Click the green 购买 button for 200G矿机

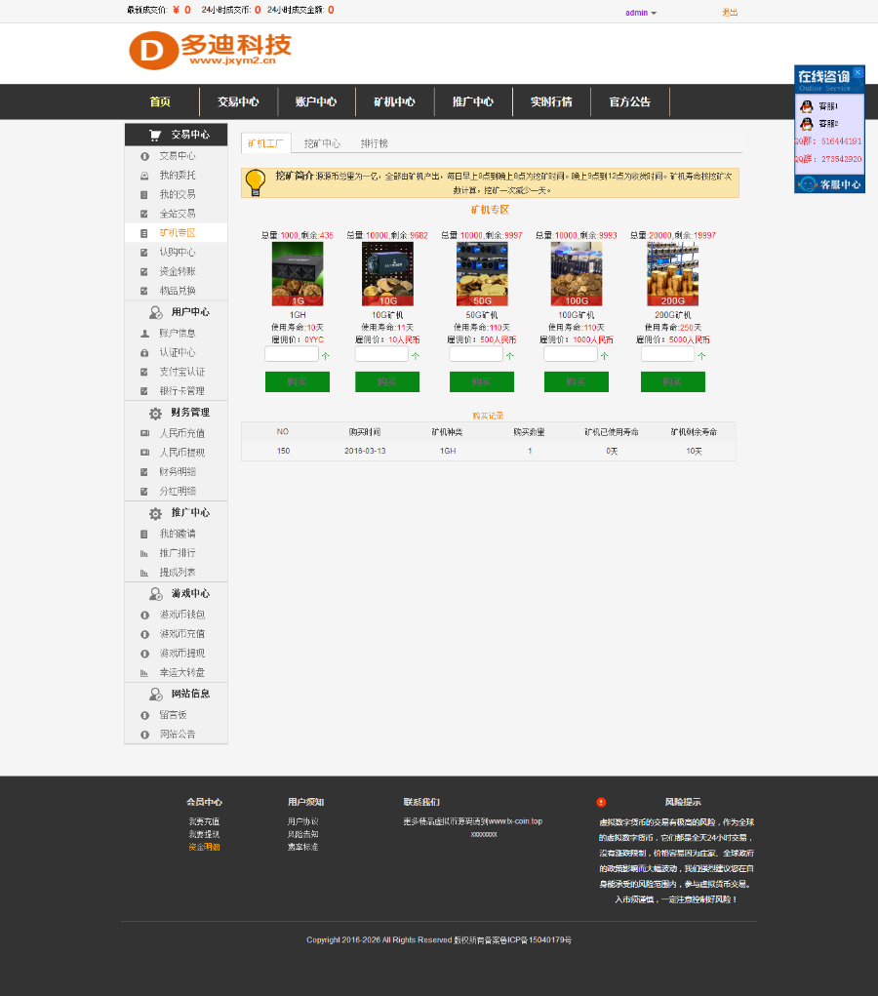(673, 381)
